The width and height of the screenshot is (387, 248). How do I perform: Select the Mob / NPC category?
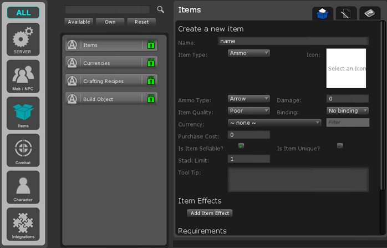[x=23, y=77]
